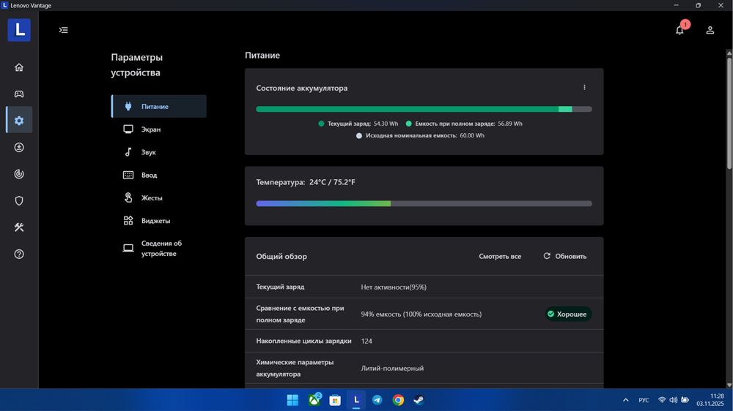The height and width of the screenshot is (411, 733).
Task: Click the Состояние аккумулятора heading
Action: tap(301, 88)
